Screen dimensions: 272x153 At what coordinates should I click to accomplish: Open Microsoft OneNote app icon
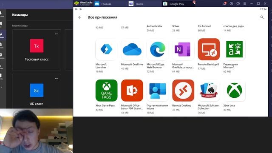pos(183,49)
